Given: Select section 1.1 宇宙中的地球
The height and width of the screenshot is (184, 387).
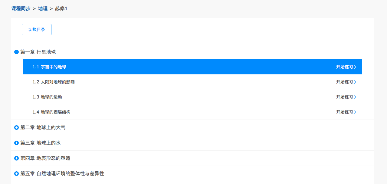Looking at the screenshot, I should (x=49, y=67).
